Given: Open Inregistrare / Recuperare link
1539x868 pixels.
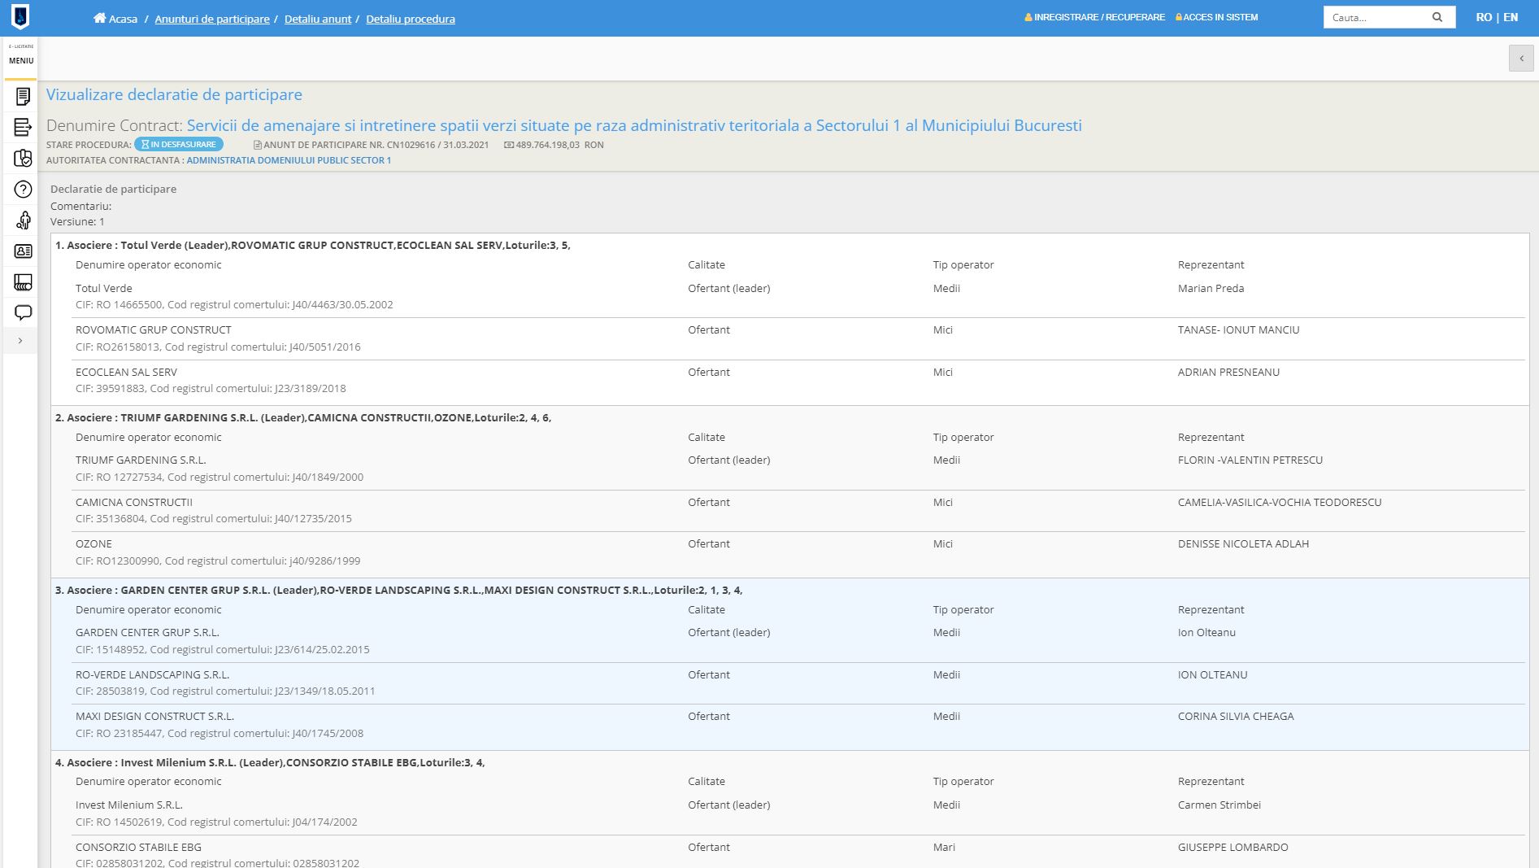Looking at the screenshot, I should pos(1094,17).
